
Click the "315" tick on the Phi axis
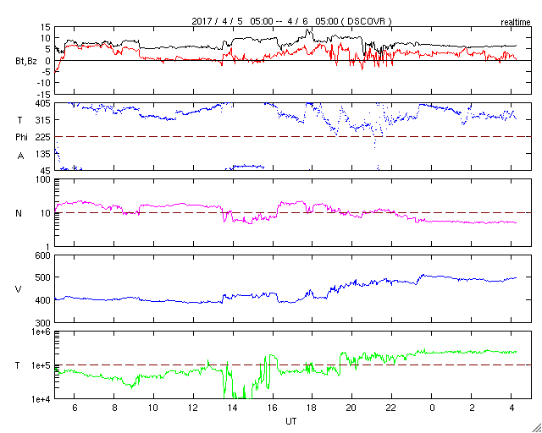click(x=43, y=120)
